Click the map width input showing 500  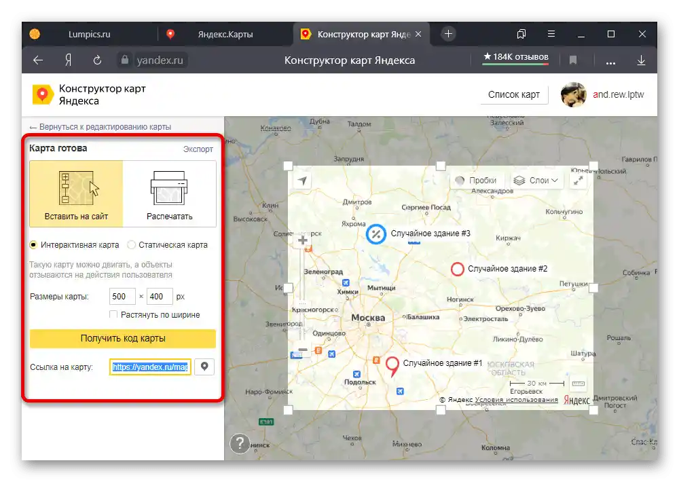point(122,296)
